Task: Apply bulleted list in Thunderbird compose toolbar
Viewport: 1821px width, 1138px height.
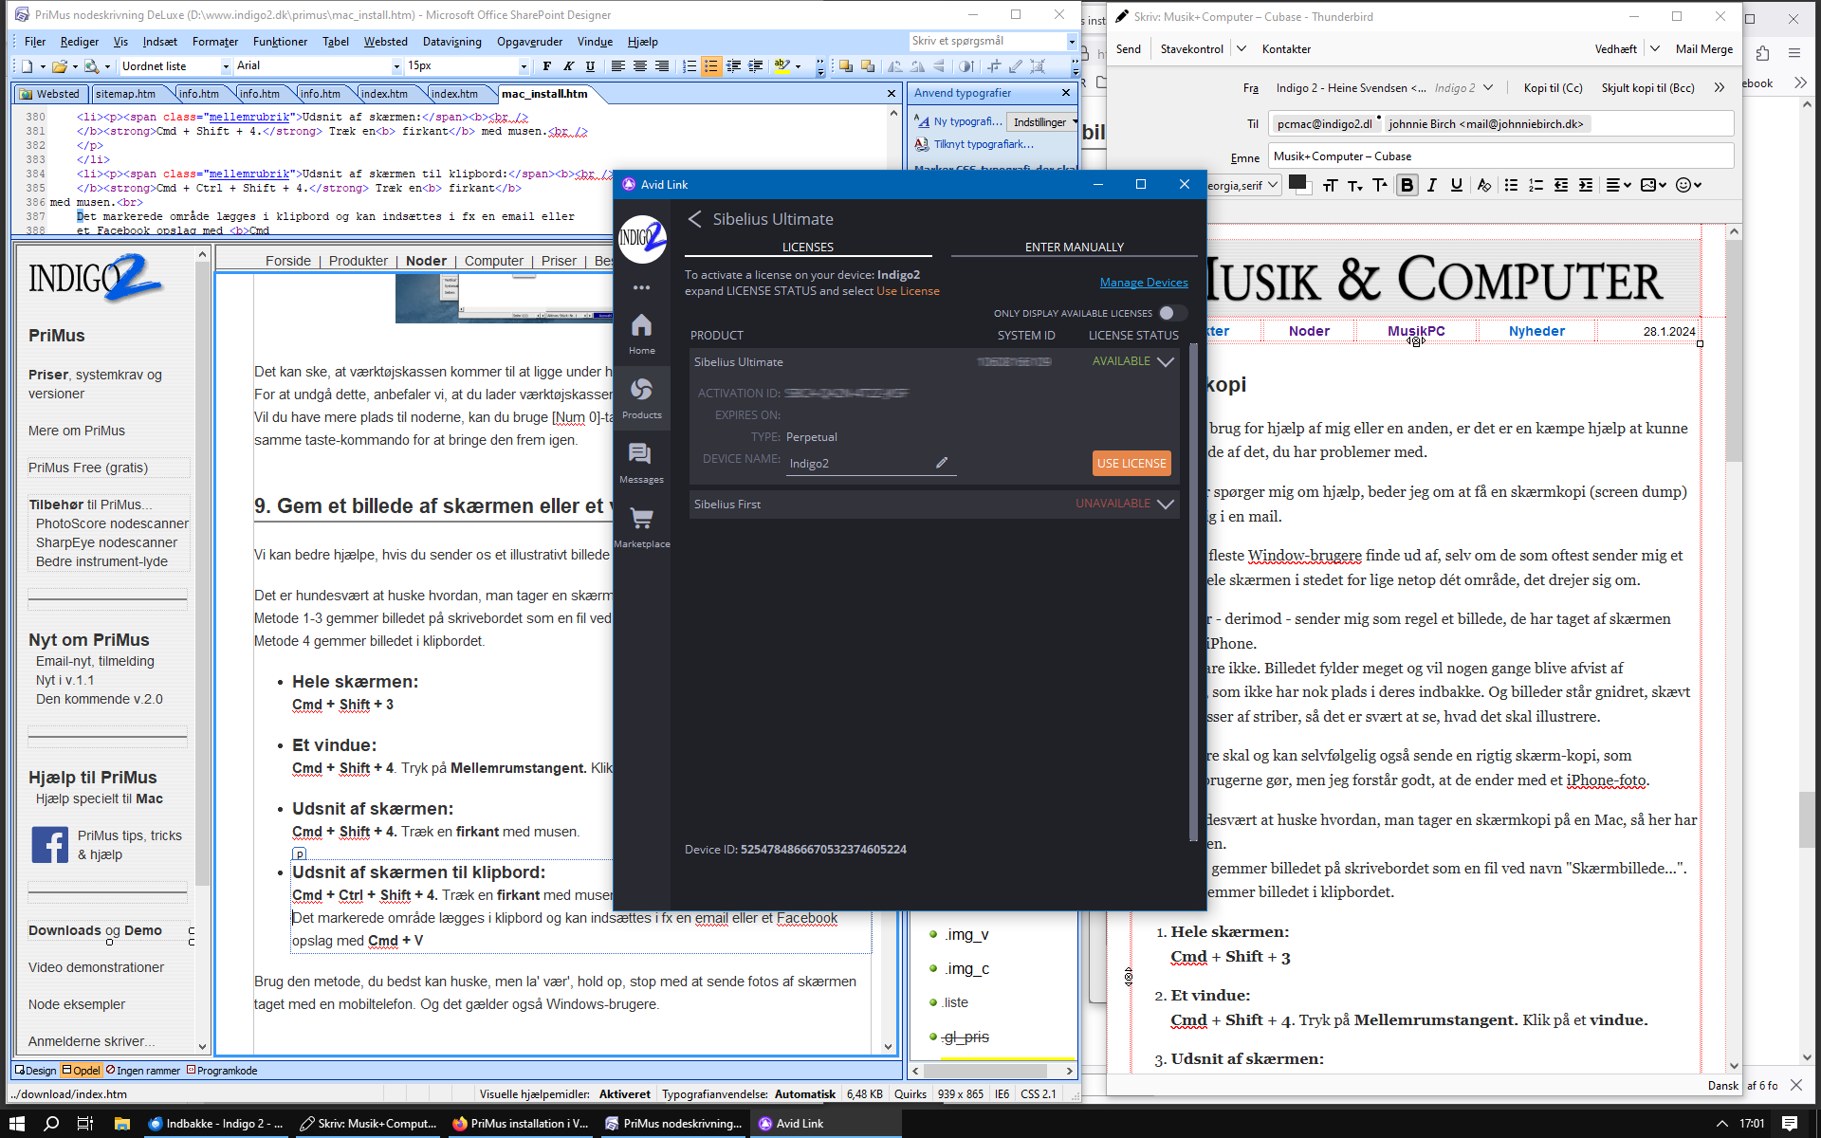Action: click(1512, 185)
